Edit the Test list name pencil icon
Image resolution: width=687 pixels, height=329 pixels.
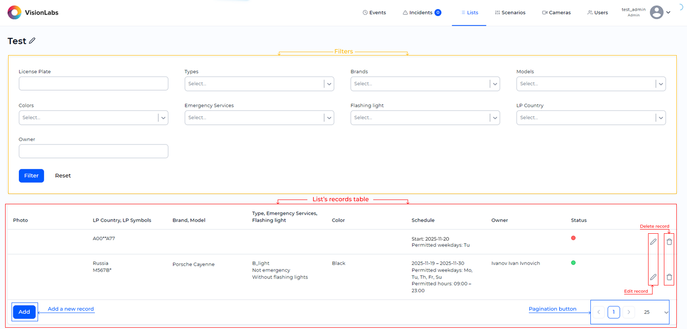[32, 41]
